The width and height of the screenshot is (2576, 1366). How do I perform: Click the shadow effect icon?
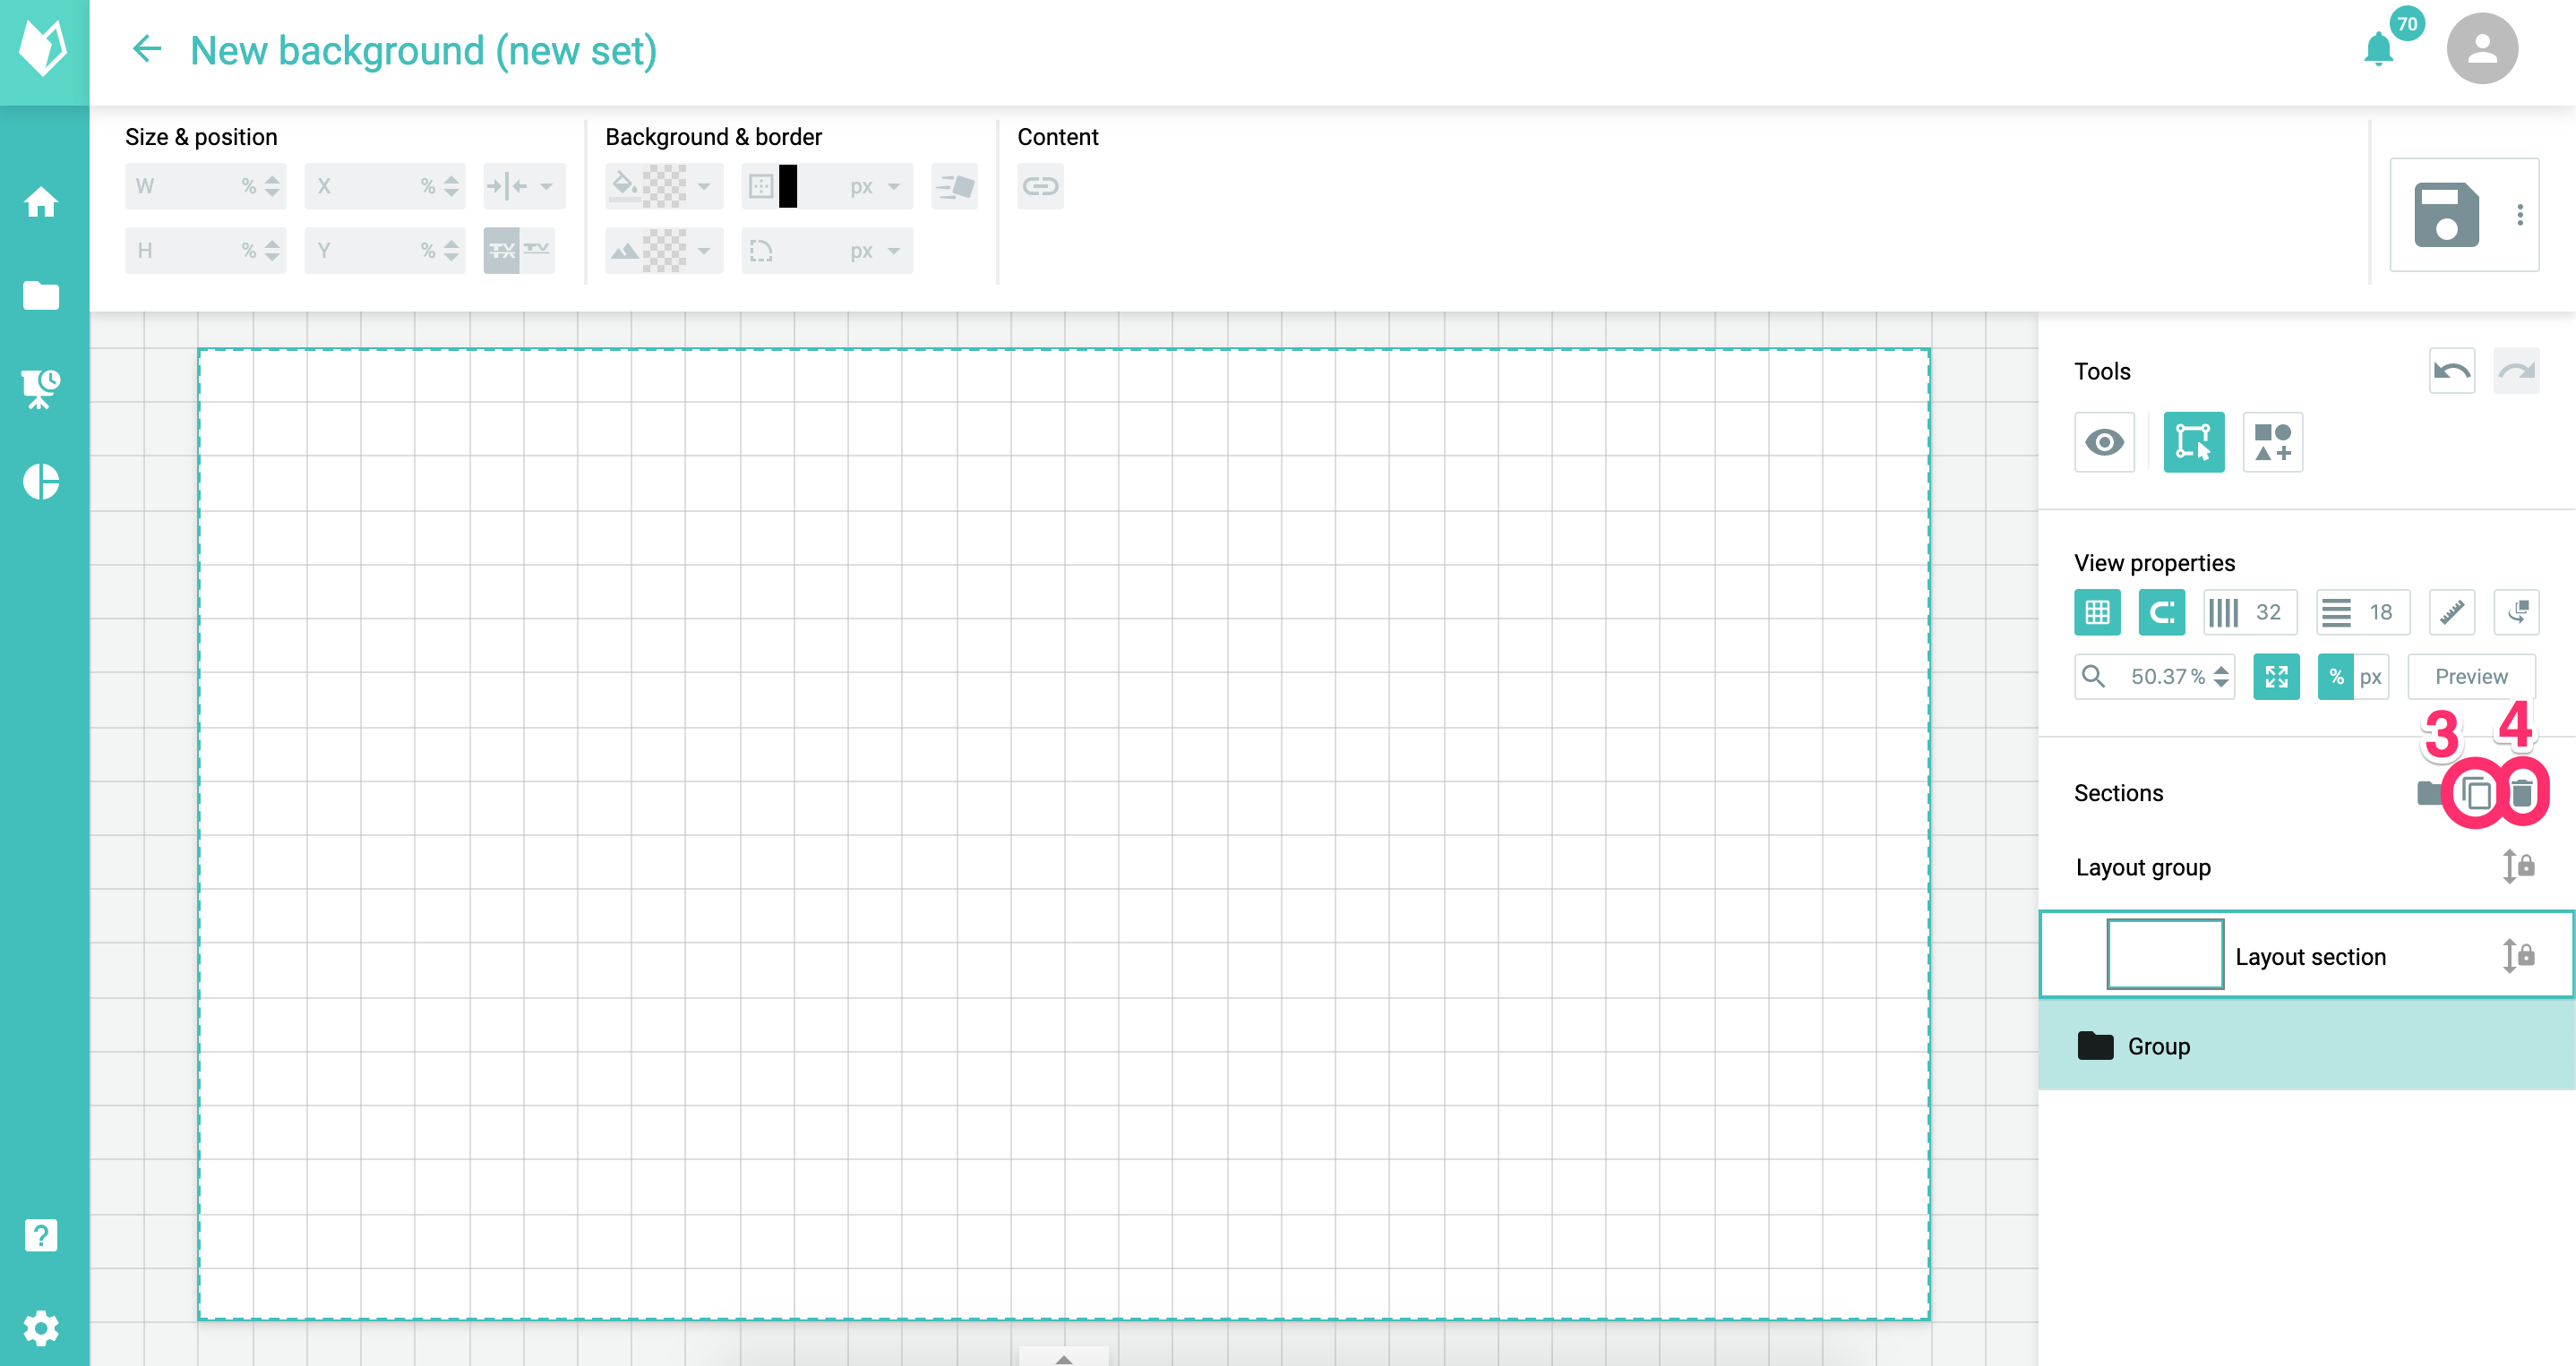tap(954, 186)
